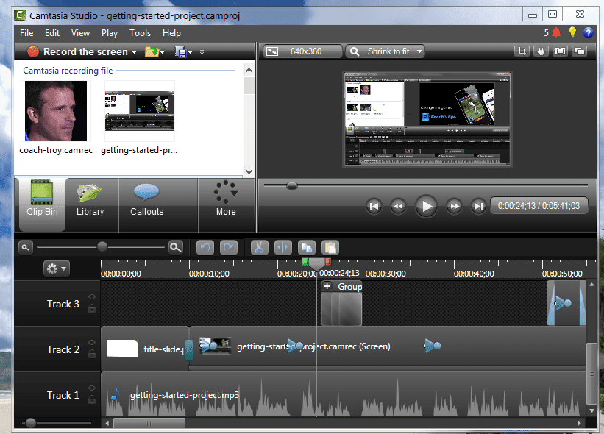Open the 640x360 editing dimensions button
The width and height of the screenshot is (604, 434).
click(302, 51)
